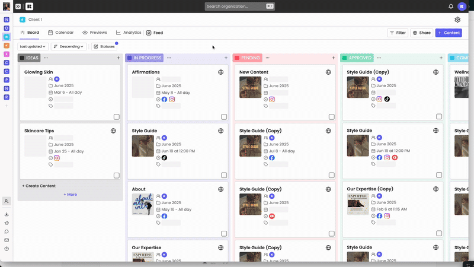Switch to the Feed tab
This screenshot has height=267, width=474.
[x=155, y=33]
